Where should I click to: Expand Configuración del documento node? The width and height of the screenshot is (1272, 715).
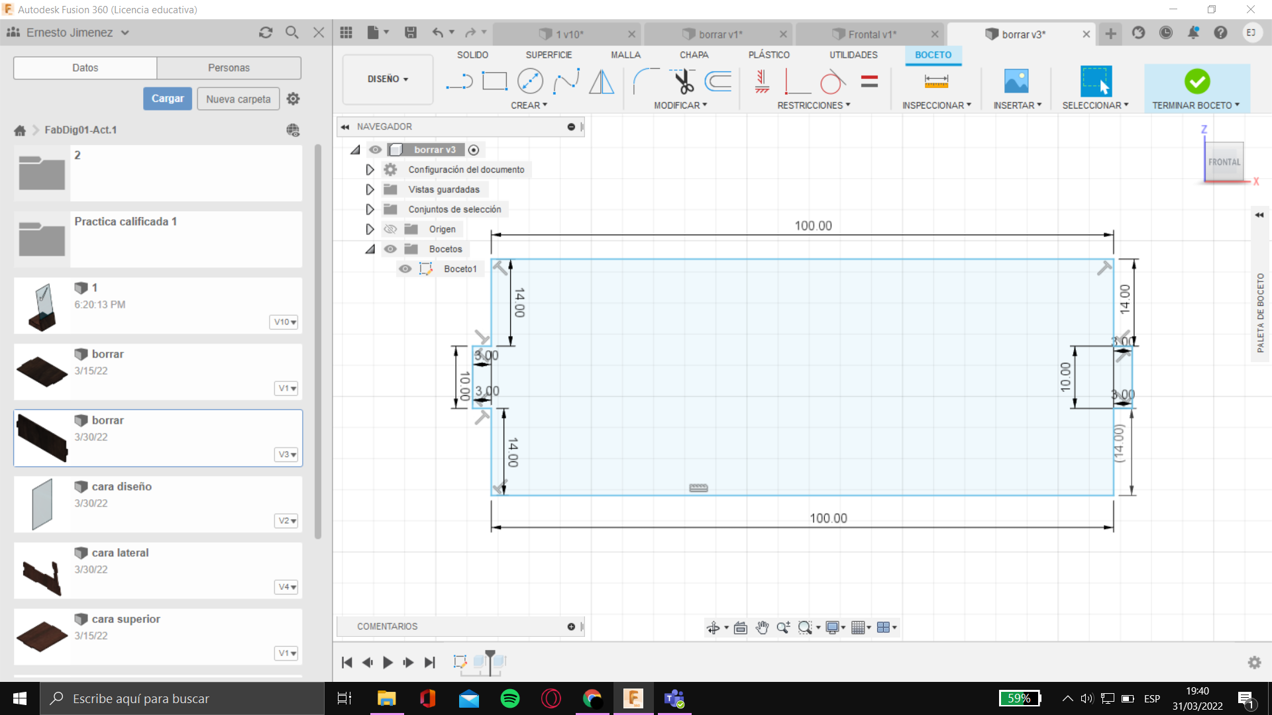click(x=370, y=169)
